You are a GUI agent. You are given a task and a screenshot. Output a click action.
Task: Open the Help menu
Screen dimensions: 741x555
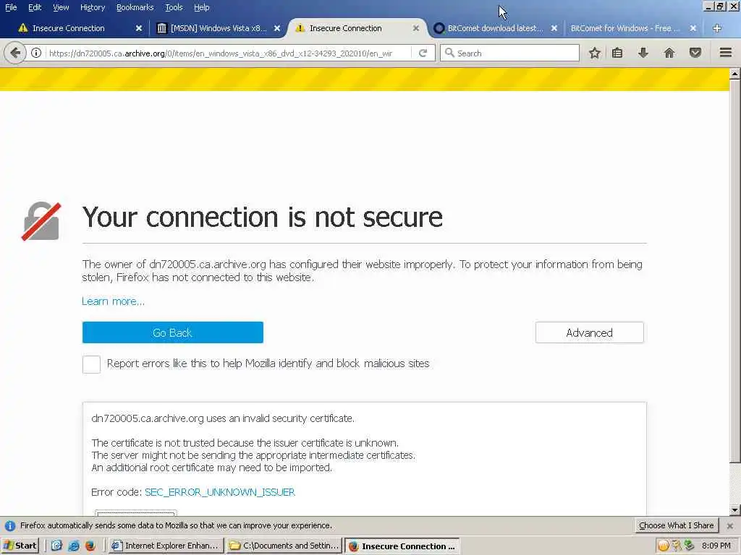point(202,7)
